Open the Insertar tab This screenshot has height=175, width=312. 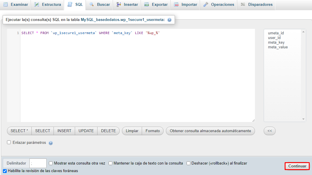pos(127,5)
